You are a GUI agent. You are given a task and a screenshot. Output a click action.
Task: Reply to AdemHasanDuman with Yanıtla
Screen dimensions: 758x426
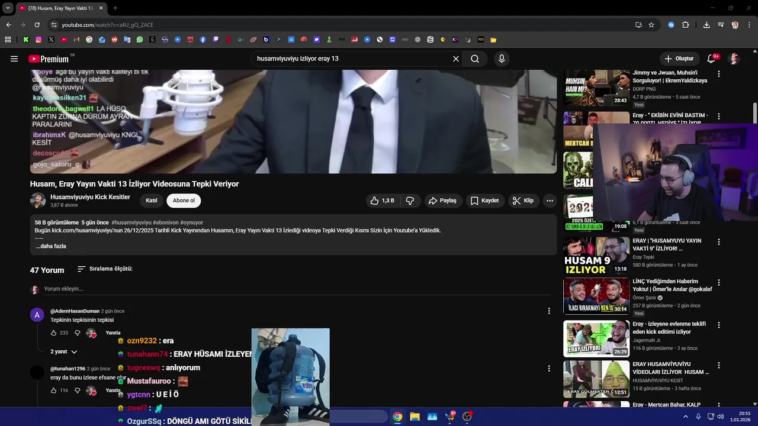(113, 333)
